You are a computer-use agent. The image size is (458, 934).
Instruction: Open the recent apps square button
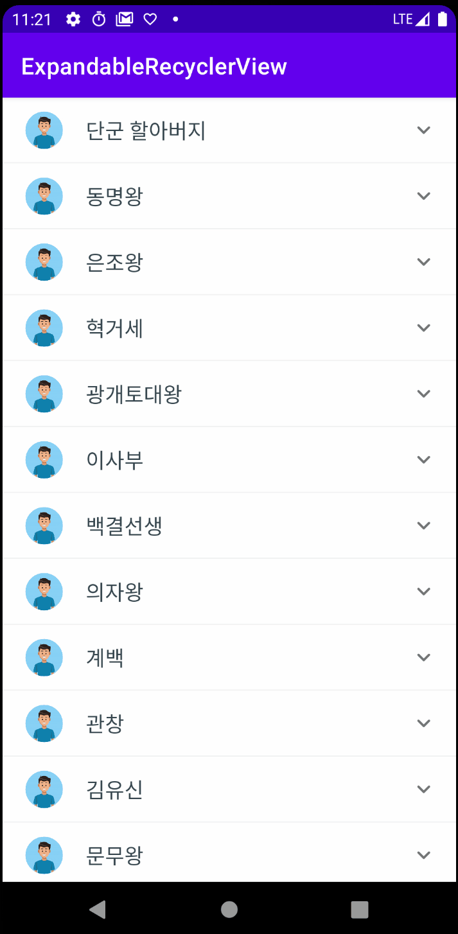[360, 909]
